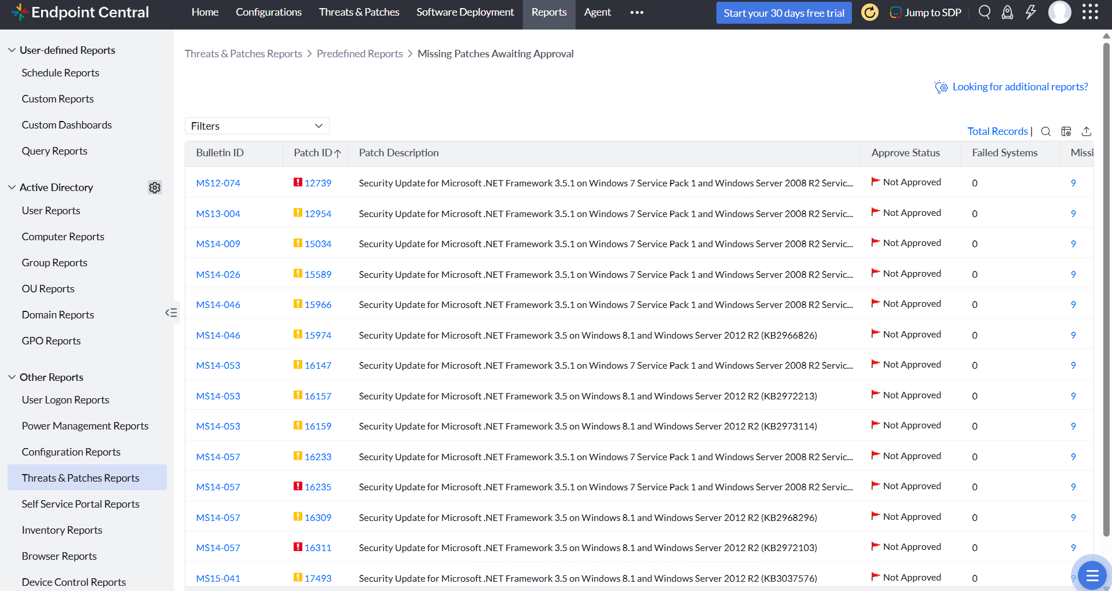Click Start your 30 days free trial

784,13
